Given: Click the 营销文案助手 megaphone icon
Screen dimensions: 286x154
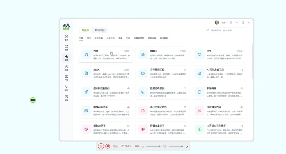Looking at the screenshot, I should [x=143, y=129].
